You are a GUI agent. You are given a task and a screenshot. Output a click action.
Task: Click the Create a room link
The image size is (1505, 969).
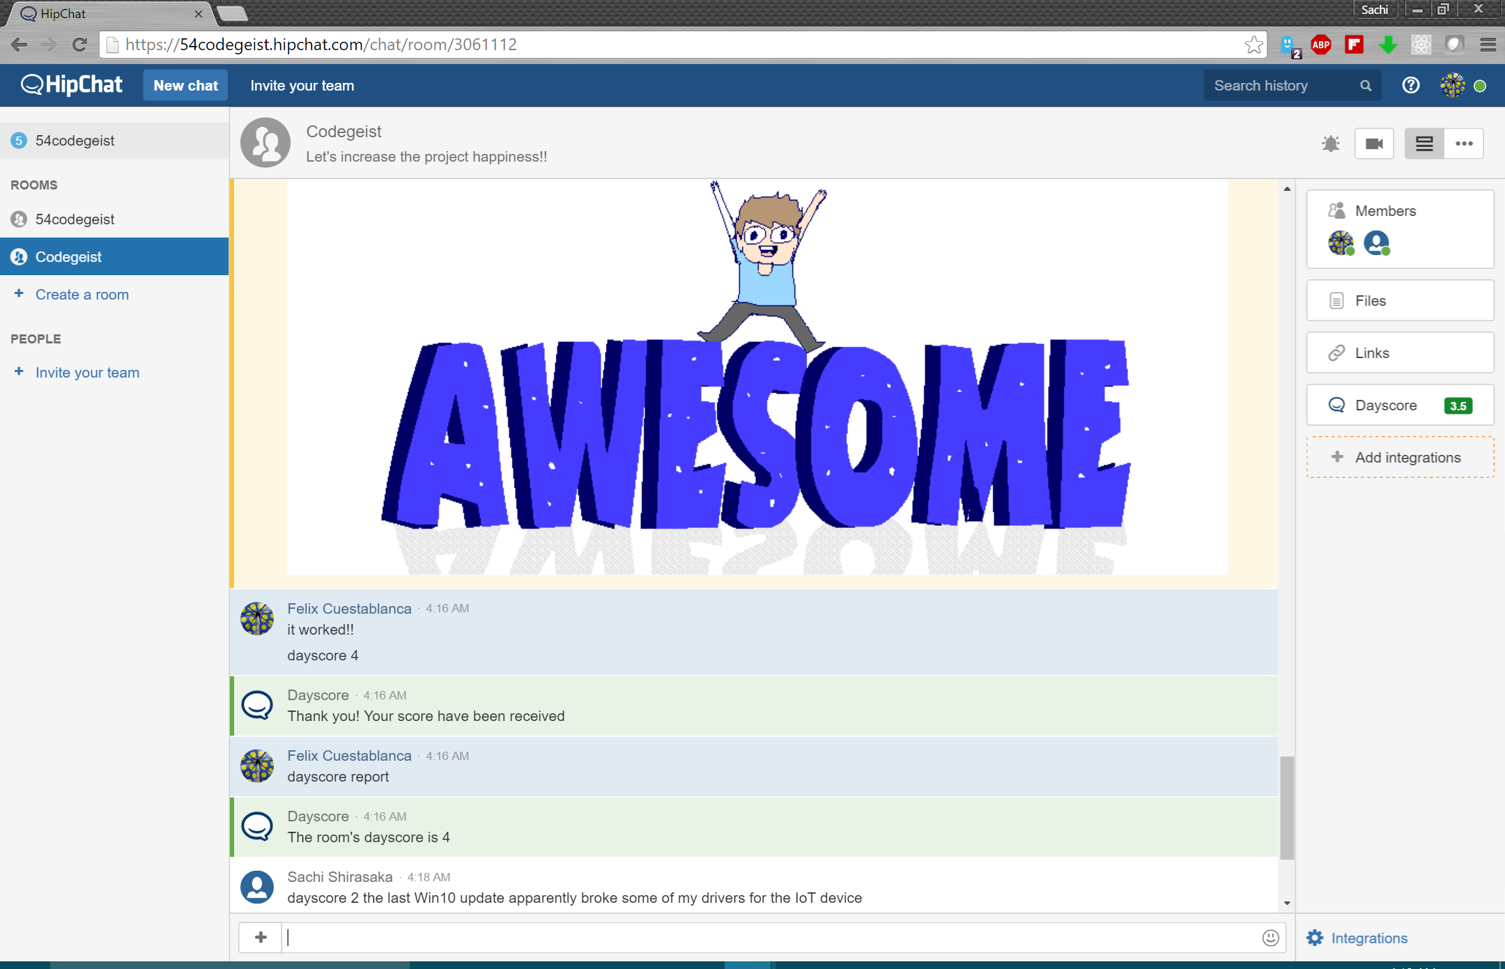click(82, 295)
